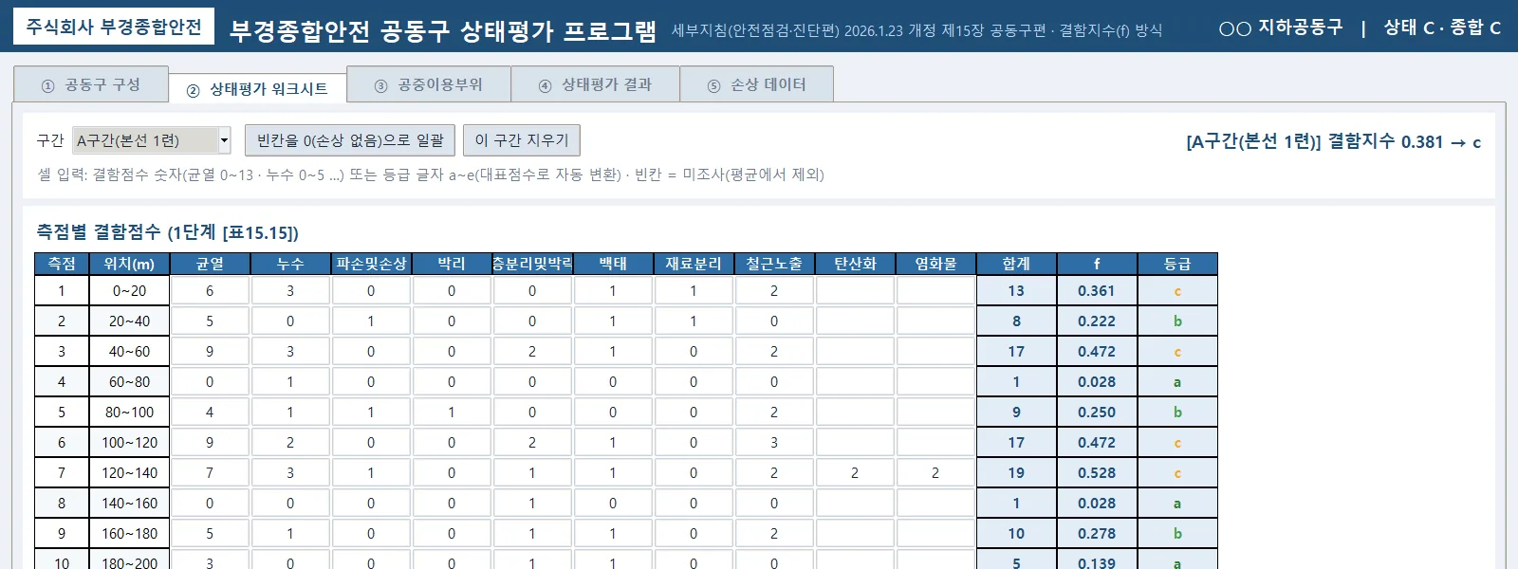
Task: Click grade b in row 80~100
Action: click(1177, 412)
